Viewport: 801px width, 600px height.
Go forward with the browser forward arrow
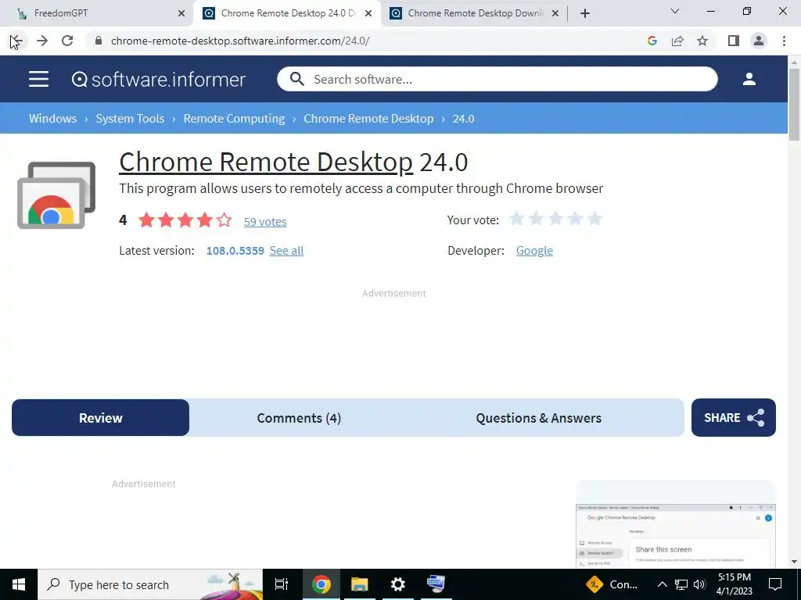coord(42,41)
